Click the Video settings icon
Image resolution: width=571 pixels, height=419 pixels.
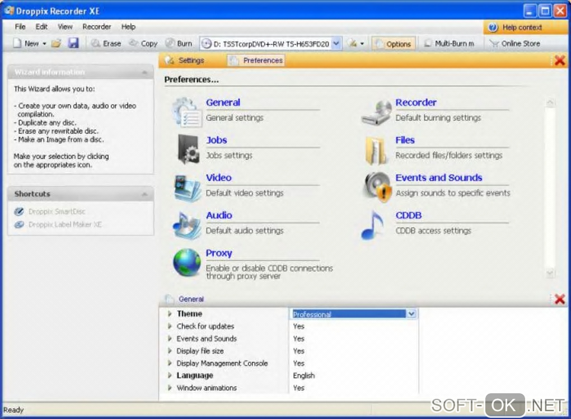pos(187,187)
